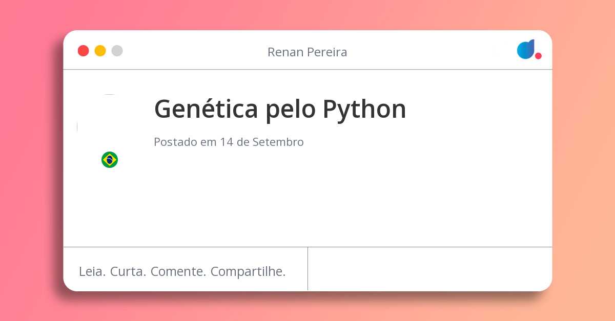The width and height of the screenshot is (615, 321).
Task: Click the word pelo in the title
Action: (x=291, y=110)
